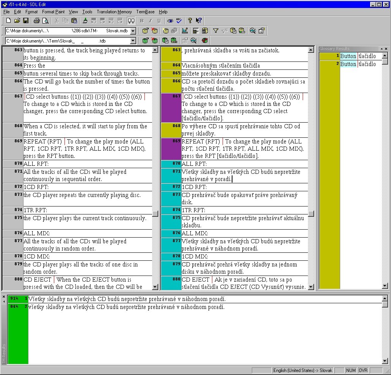Click the green 91% match cell in TM Results
Screen dimensions: 391x375
coord(18,299)
